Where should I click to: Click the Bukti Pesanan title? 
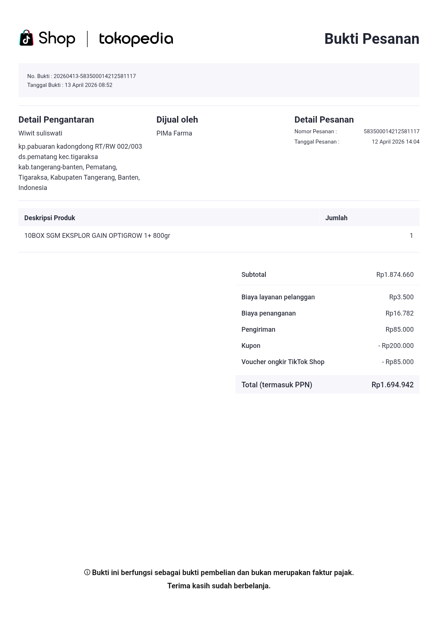(372, 39)
